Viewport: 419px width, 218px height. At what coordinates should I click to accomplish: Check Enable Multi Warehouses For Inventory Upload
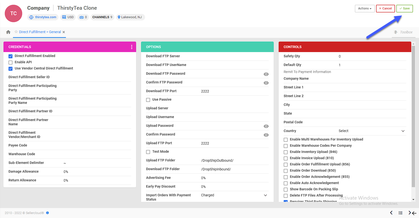[x=286, y=140]
